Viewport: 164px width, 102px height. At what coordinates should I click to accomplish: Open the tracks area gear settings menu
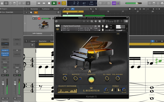[x=130, y=9]
